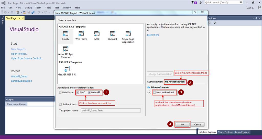
Task: Choose the MVC template icon
Action: [x=97, y=34]
